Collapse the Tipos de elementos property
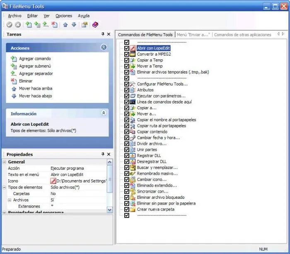 4,188
